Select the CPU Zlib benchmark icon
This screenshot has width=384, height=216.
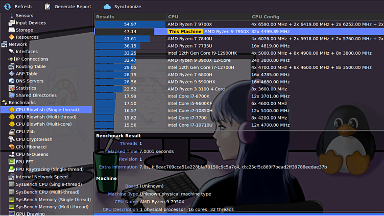[x=11, y=132]
